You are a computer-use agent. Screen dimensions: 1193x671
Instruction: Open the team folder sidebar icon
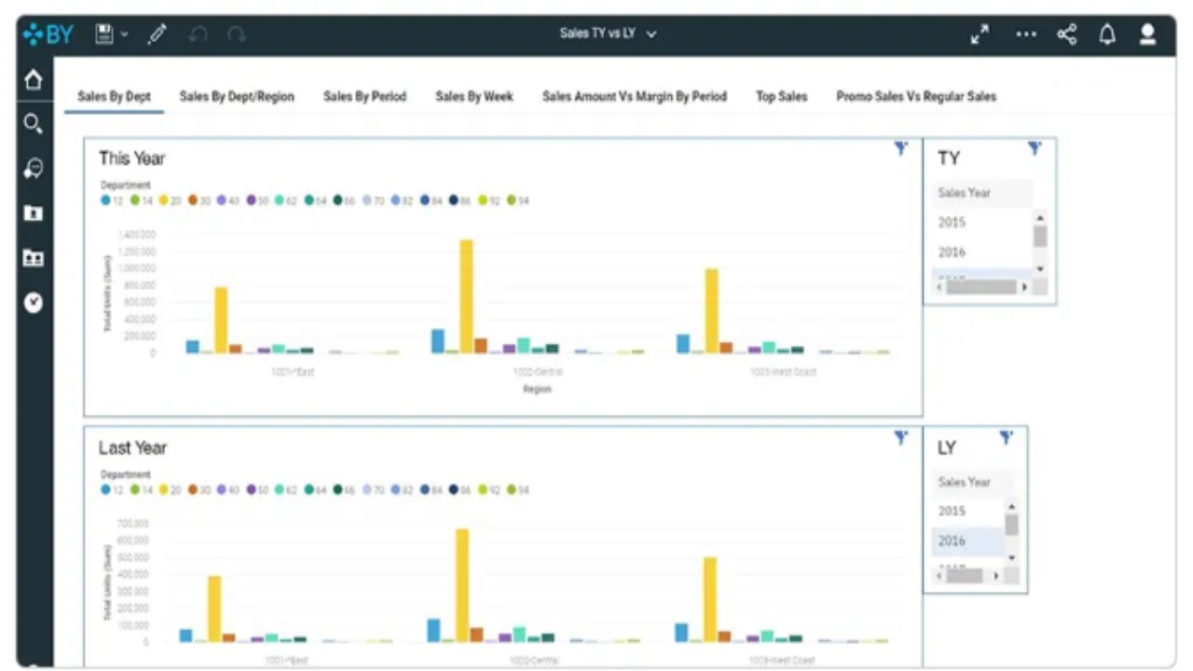point(34,257)
